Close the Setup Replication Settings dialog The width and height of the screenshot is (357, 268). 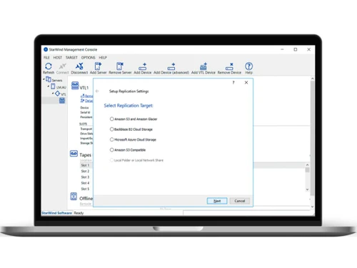(x=246, y=82)
